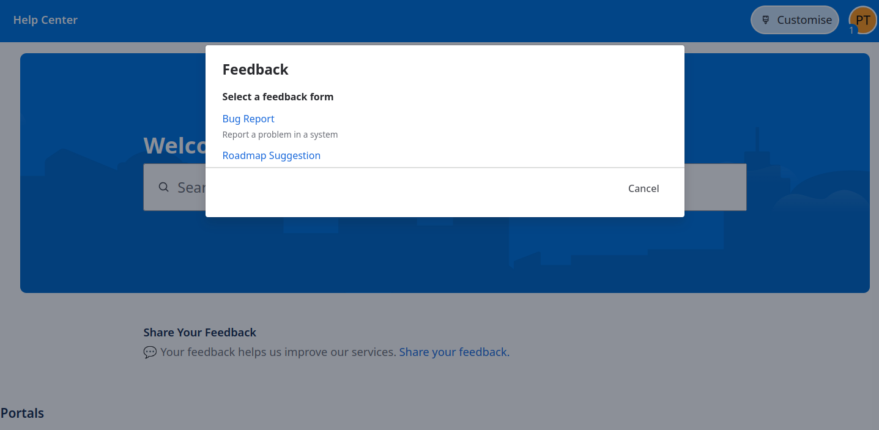Cancel the Feedback dialog
This screenshot has height=430, width=879.
pos(643,188)
